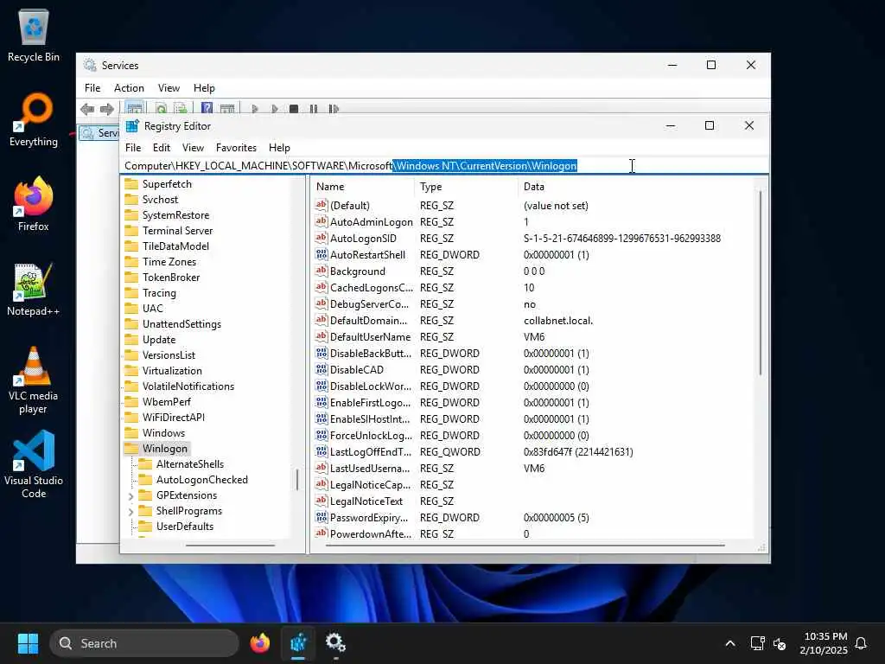Select AlternateShells subkey
885x664 pixels.
pos(189,464)
